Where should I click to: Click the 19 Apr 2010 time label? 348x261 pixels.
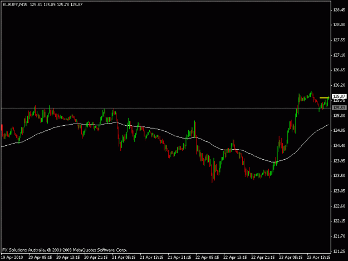pos(12,258)
